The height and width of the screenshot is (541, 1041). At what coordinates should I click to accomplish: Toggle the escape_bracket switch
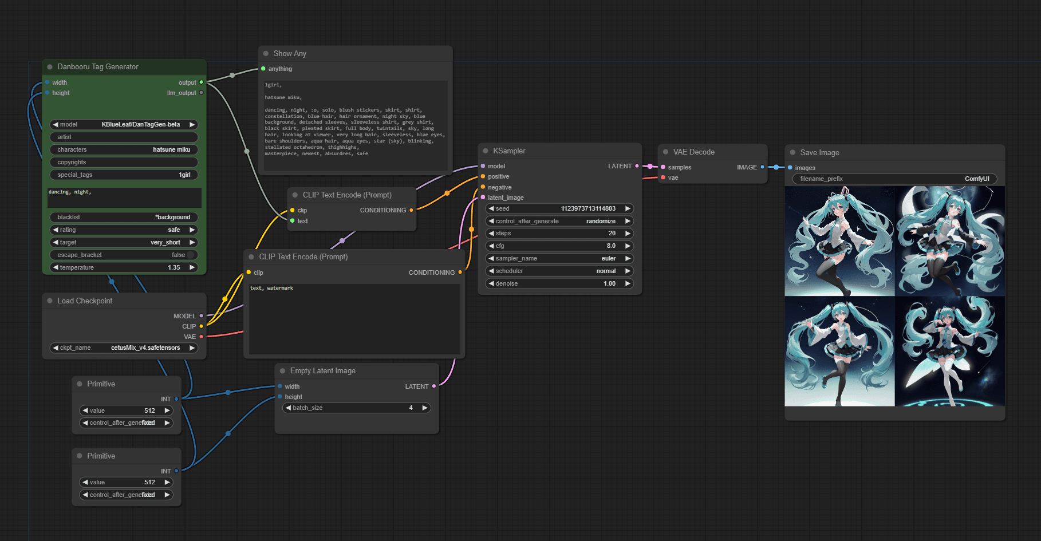tap(191, 255)
